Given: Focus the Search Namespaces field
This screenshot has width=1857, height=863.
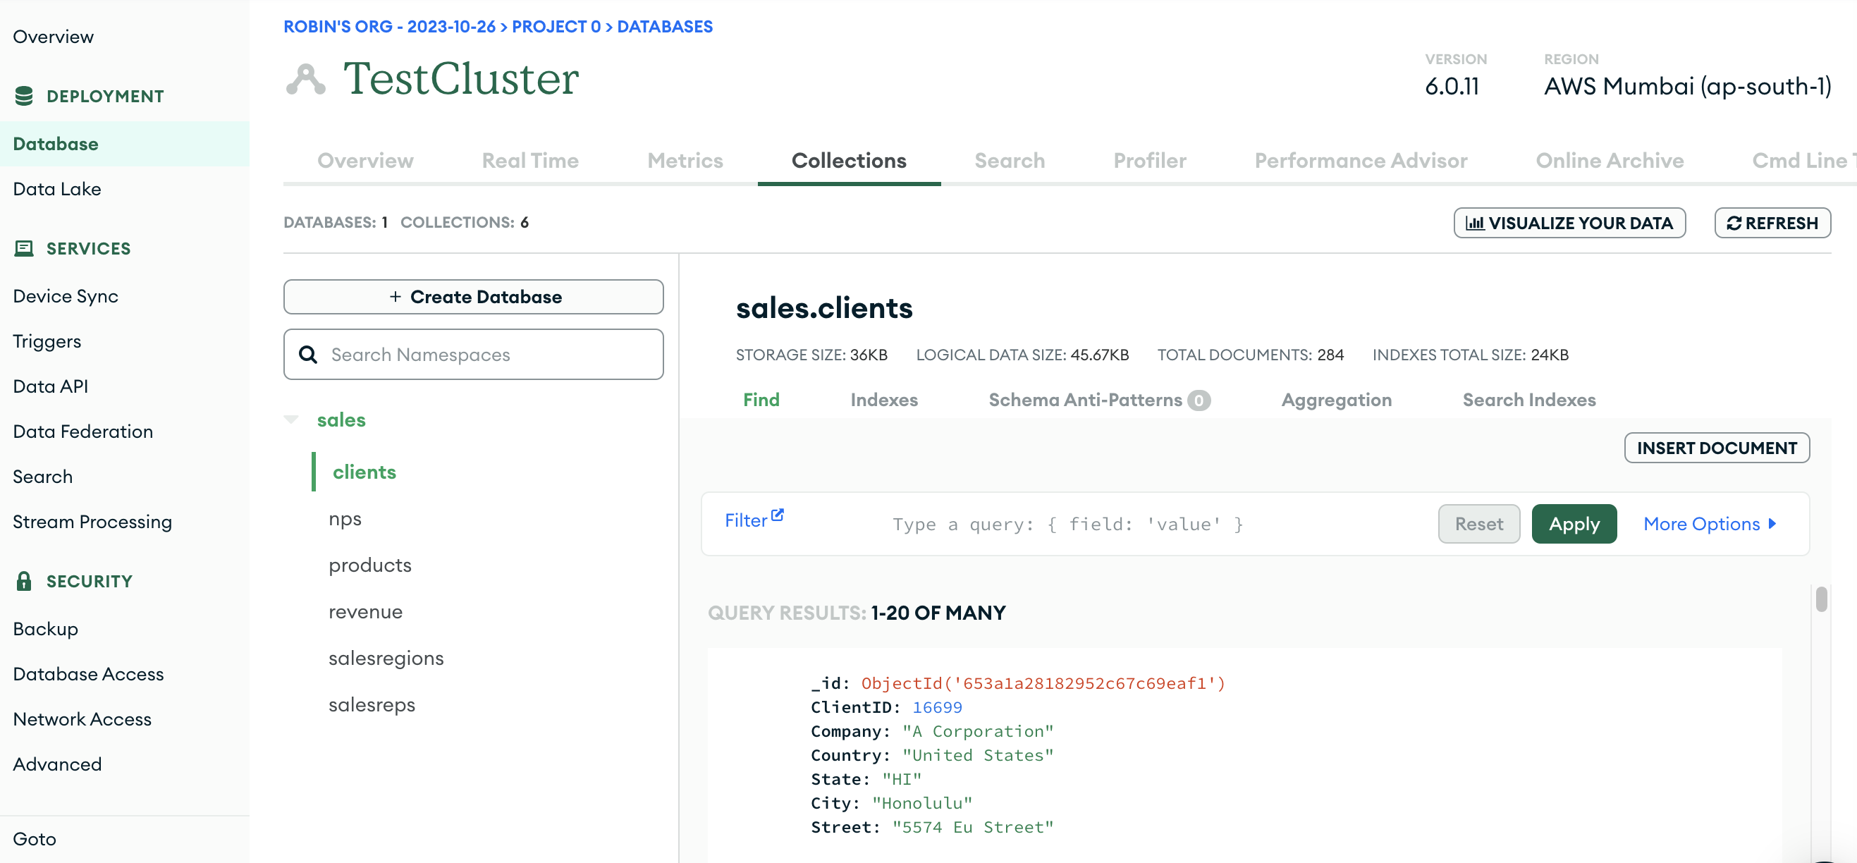Looking at the screenshot, I should pos(473,355).
